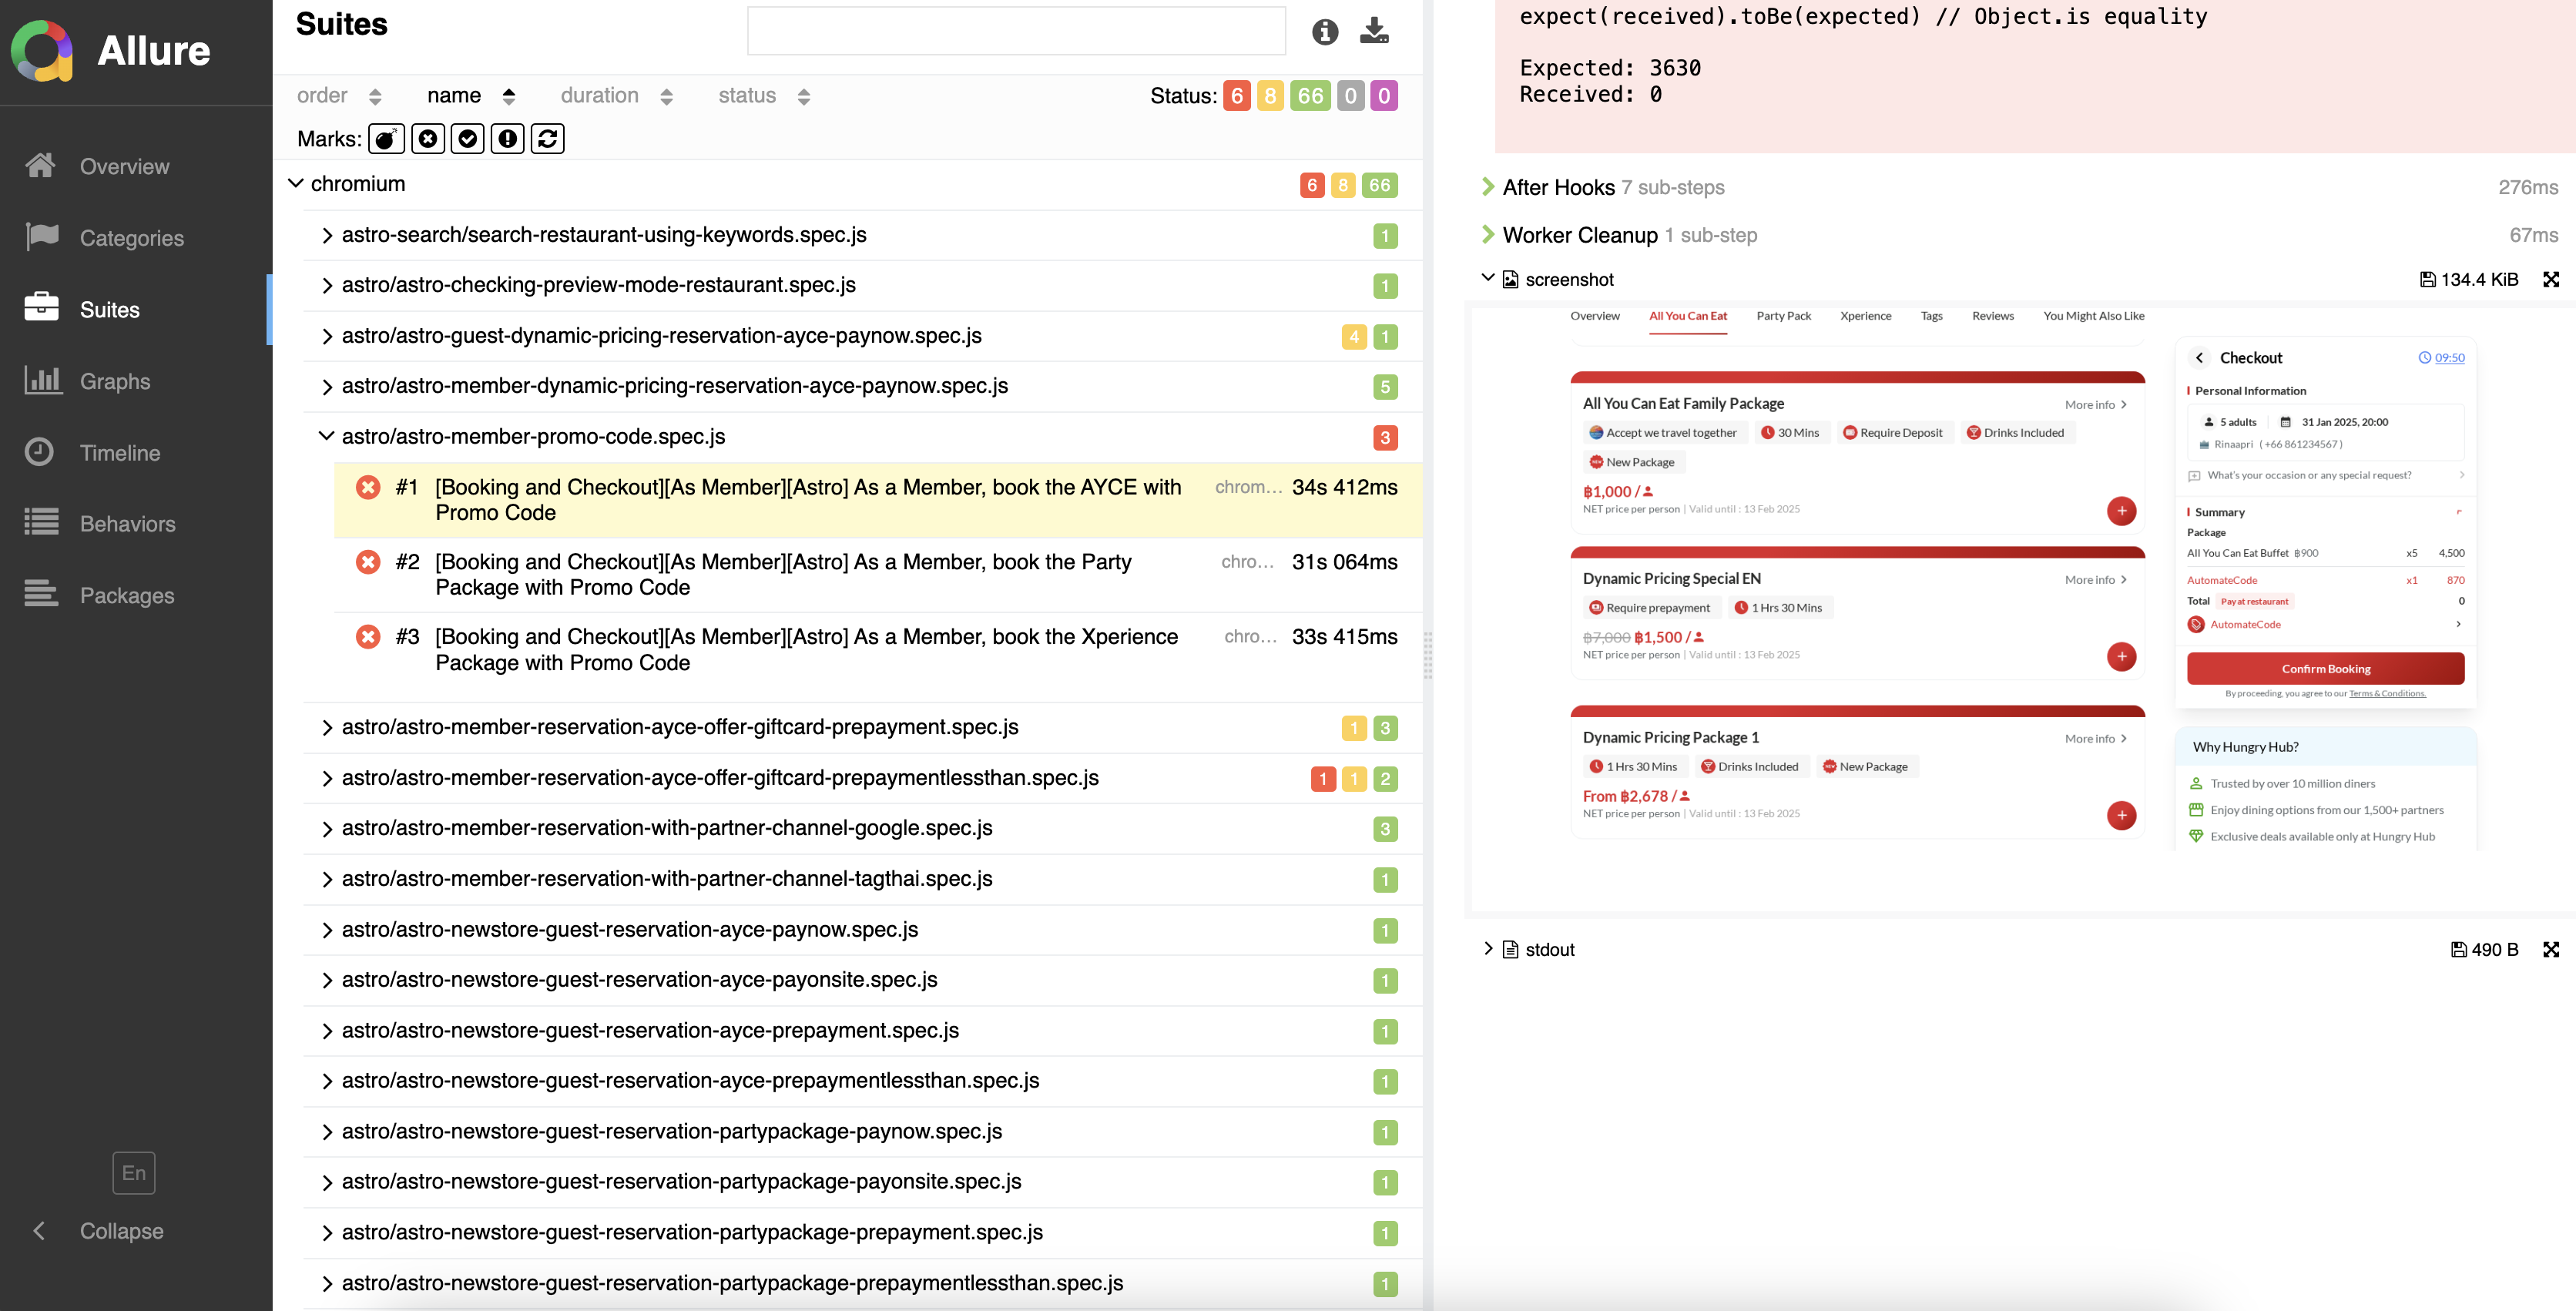Expand the stdout attachment
The height and width of the screenshot is (1311, 2576).
click(x=1488, y=949)
